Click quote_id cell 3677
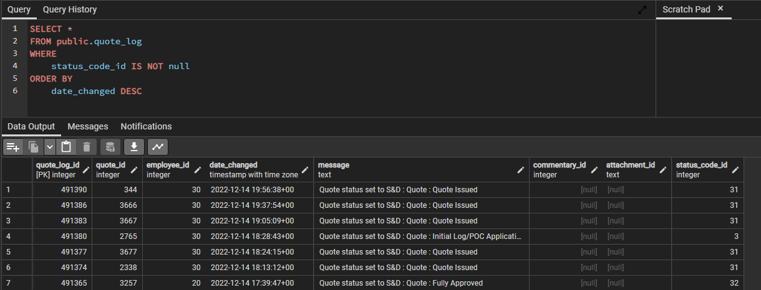The width and height of the screenshot is (761, 290). [117, 252]
